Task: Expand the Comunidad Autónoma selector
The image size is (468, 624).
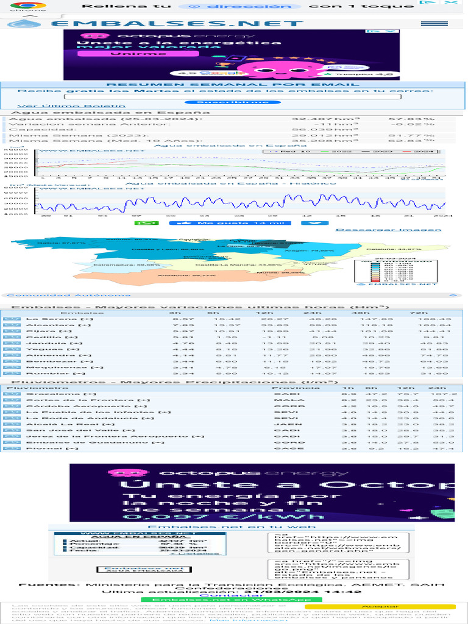Action: [x=231, y=296]
